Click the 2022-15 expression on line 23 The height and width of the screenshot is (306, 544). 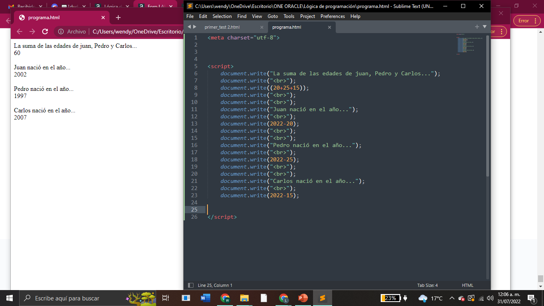[x=282, y=195]
